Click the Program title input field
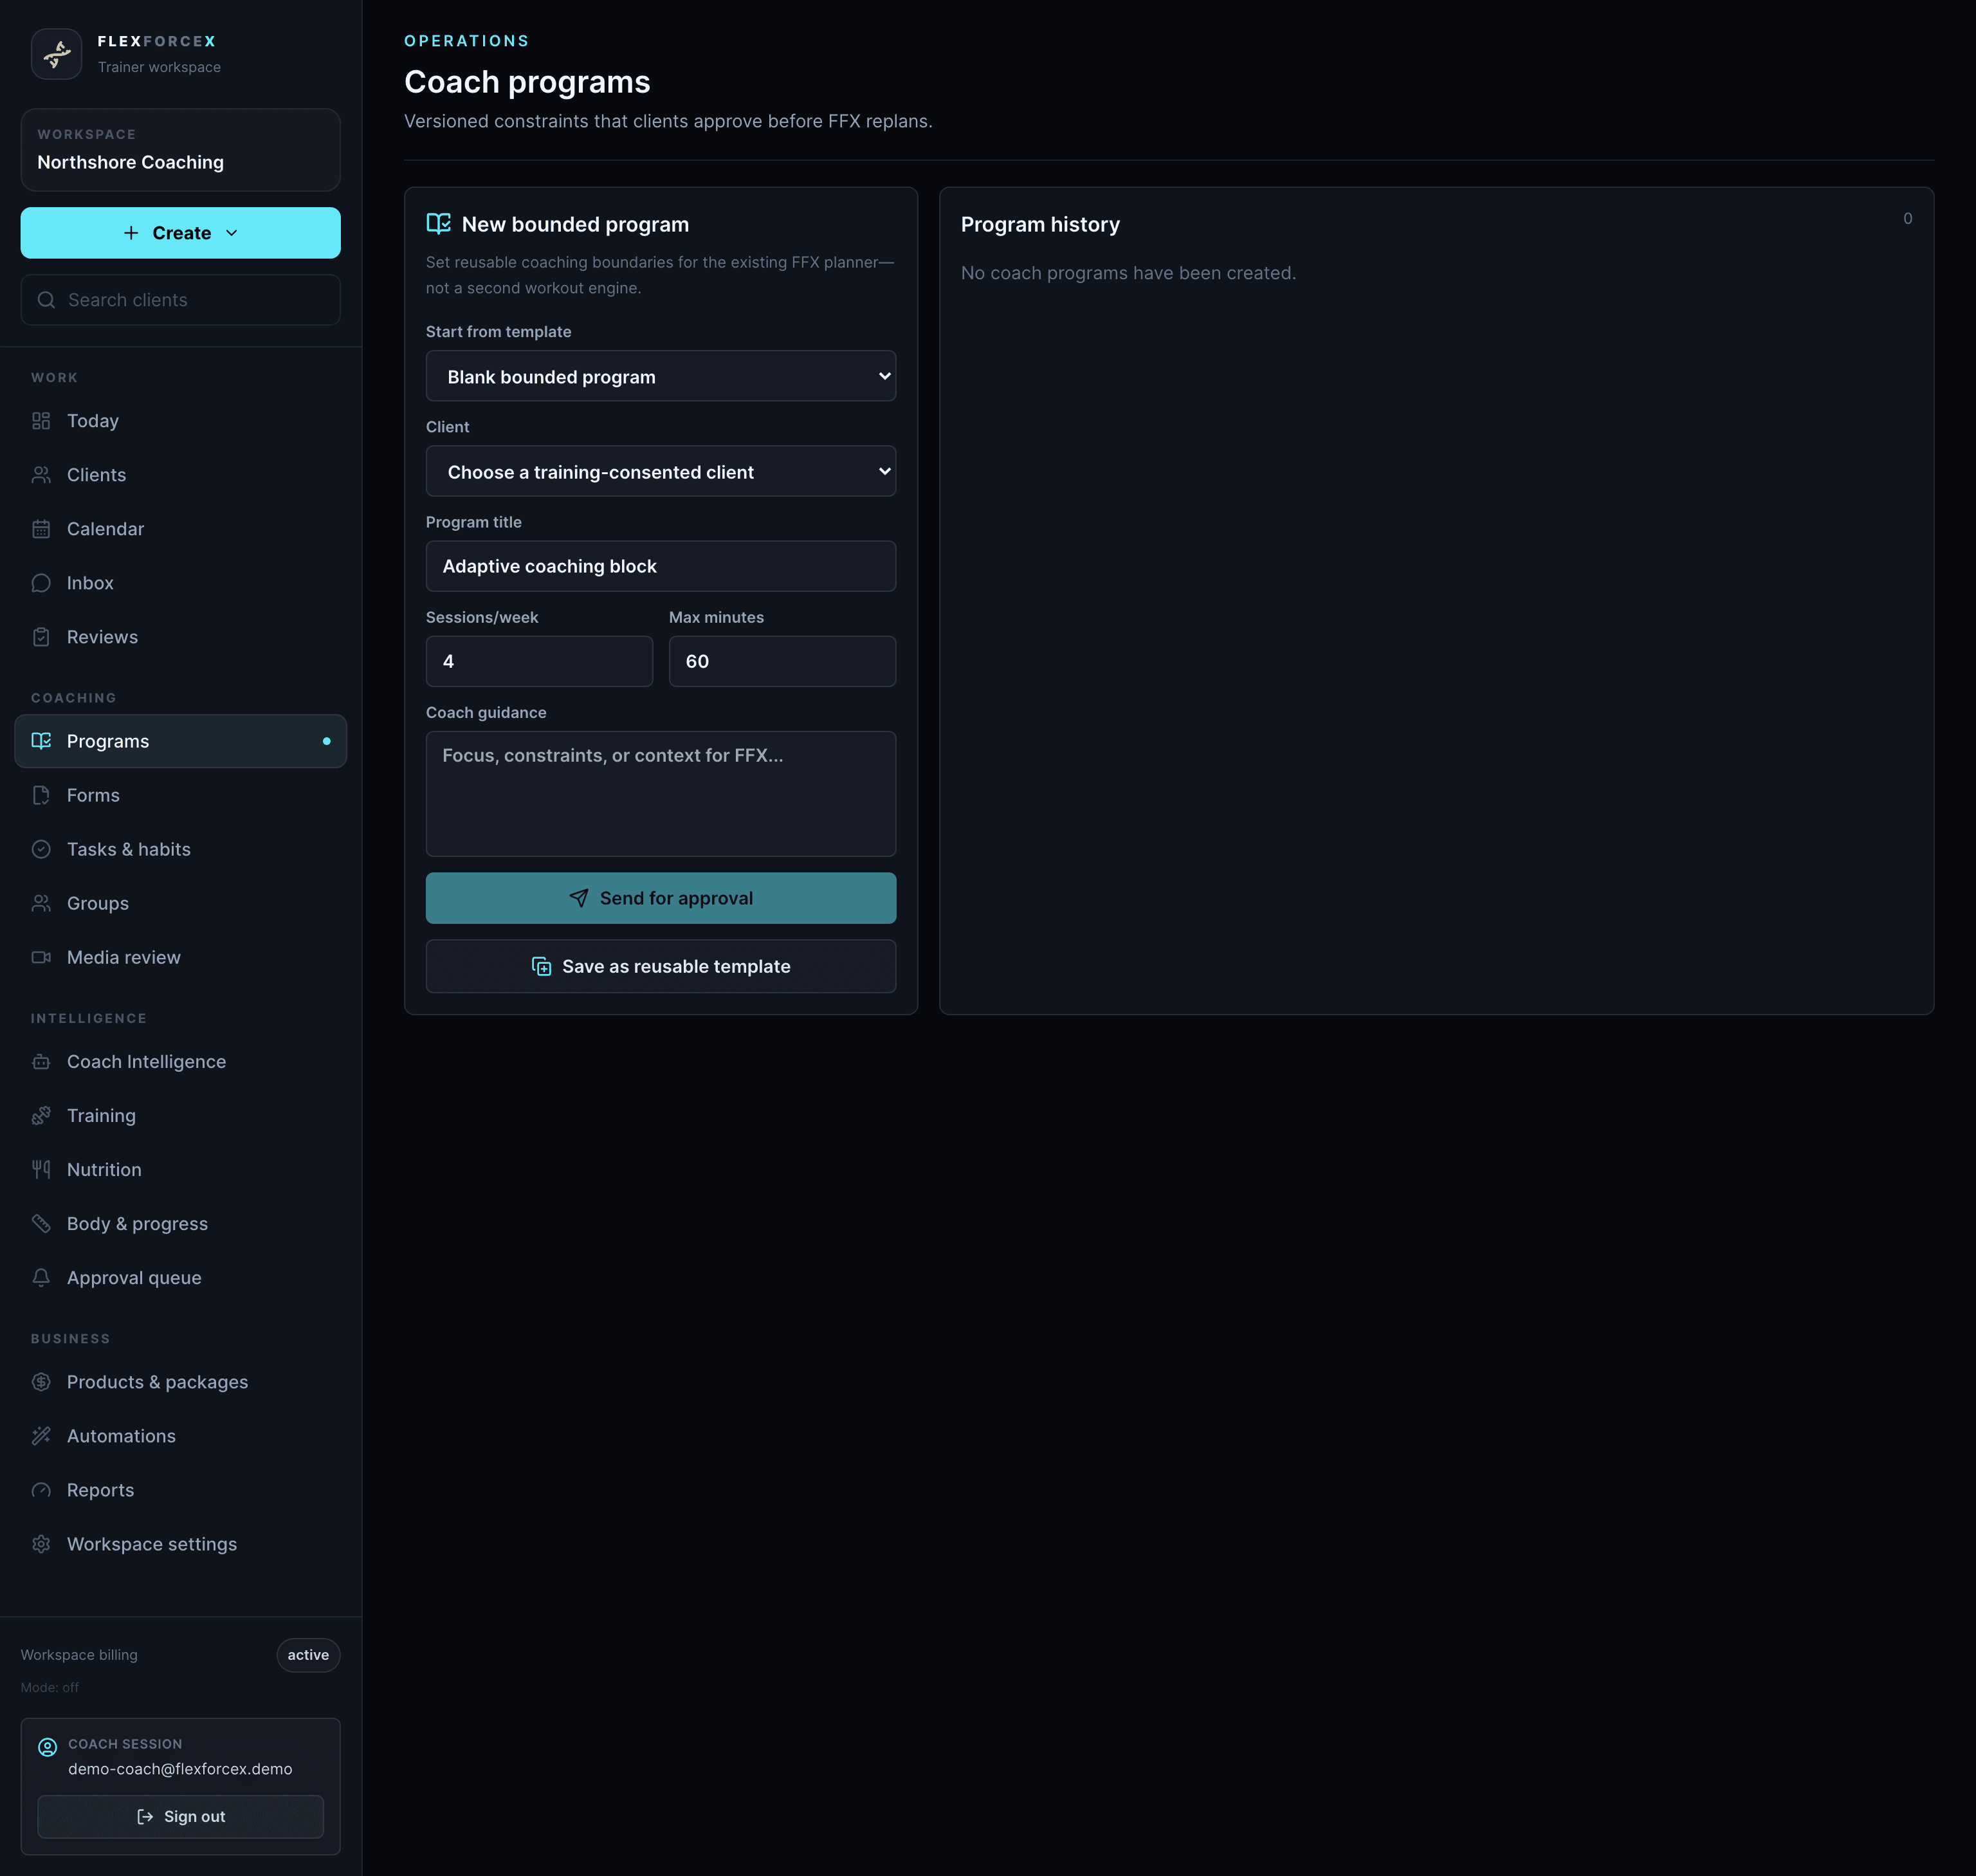This screenshot has width=1976, height=1876. pyautogui.click(x=661, y=566)
